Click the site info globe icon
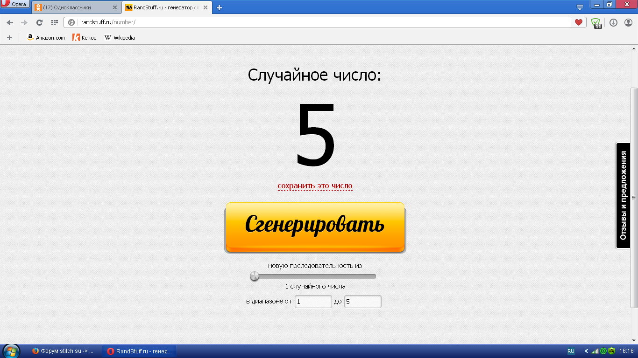Viewport: 638px width, 358px height. point(71,22)
